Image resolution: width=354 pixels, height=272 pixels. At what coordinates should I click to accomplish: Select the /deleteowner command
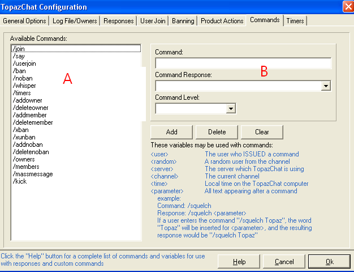(x=76, y=108)
